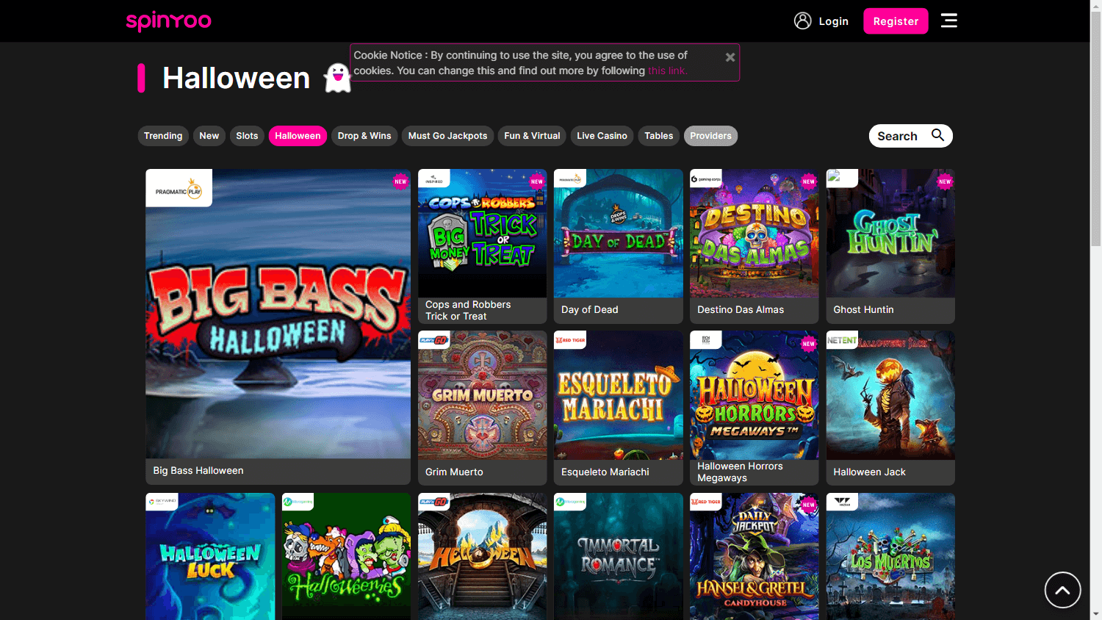Image resolution: width=1102 pixels, height=620 pixels.
Task: Select the Trending category tab
Action: (163, 136)
